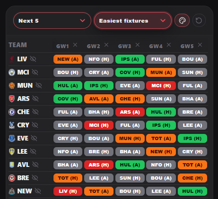Hide the EVE row
Viewport: 218px width, 199px height.
34,138
